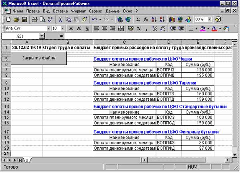This screenshot has height=173, width=240.
Task: Copy selection with the Copy icon
Action: (68, 19)
